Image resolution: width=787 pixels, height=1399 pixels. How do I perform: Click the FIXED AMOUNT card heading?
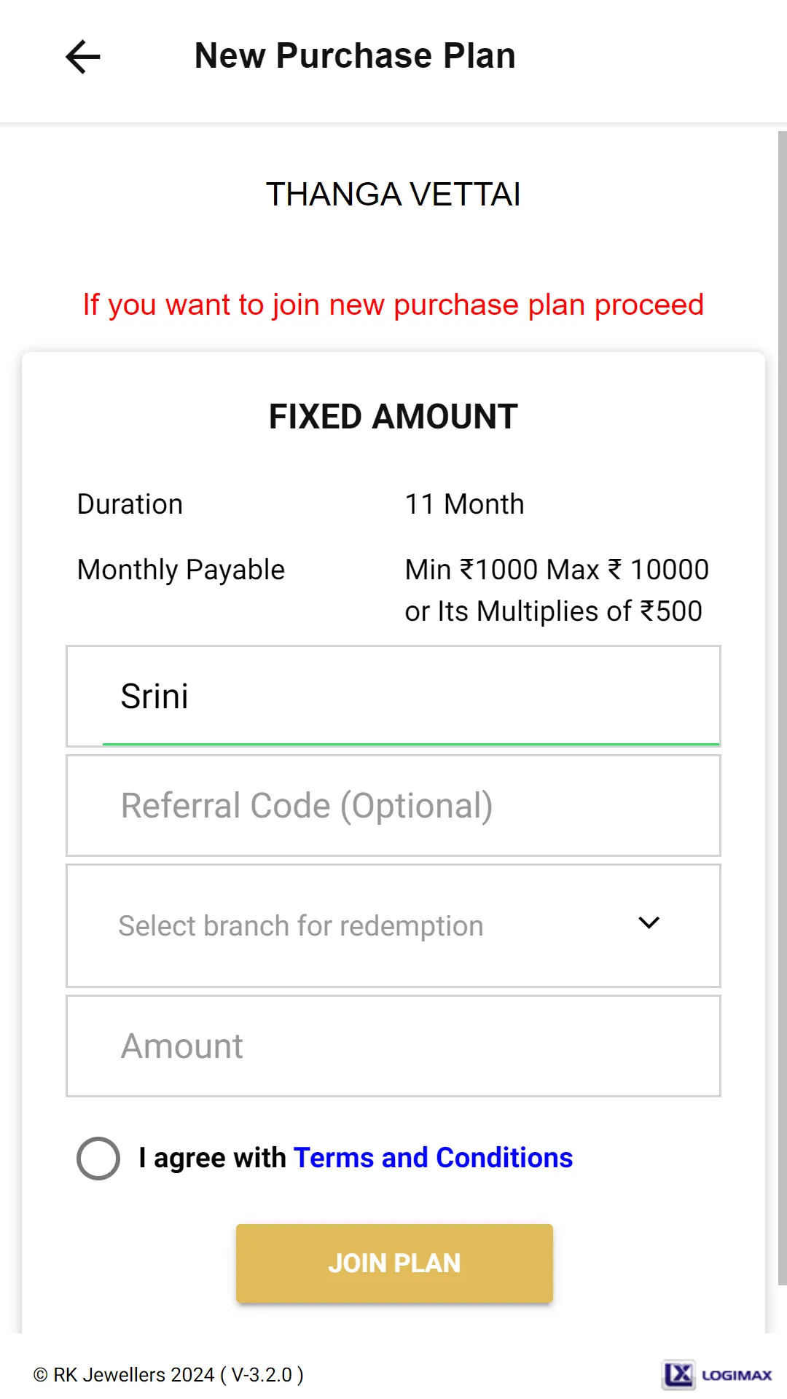click(393, 417)
